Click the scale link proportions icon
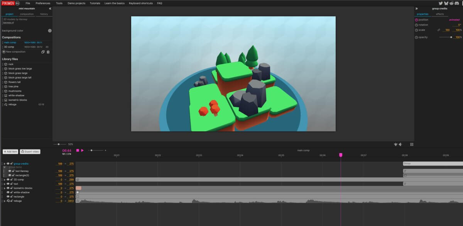The image size is (463, 226). pos(438,30)
